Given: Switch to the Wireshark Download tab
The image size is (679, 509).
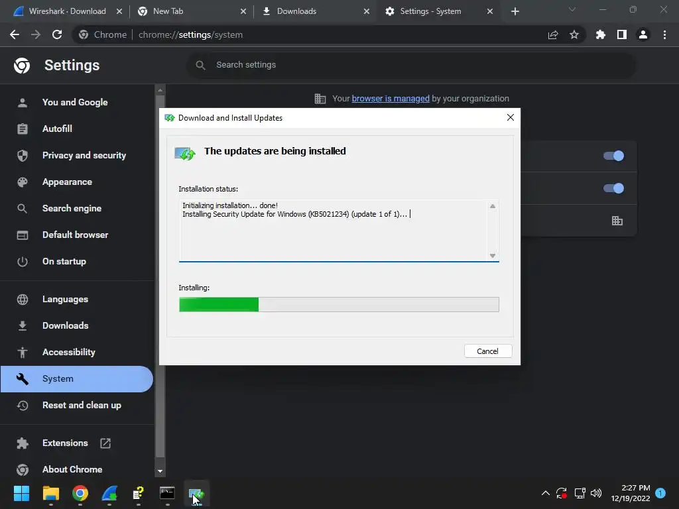Looking at the screenshot, I should [67, 11].
